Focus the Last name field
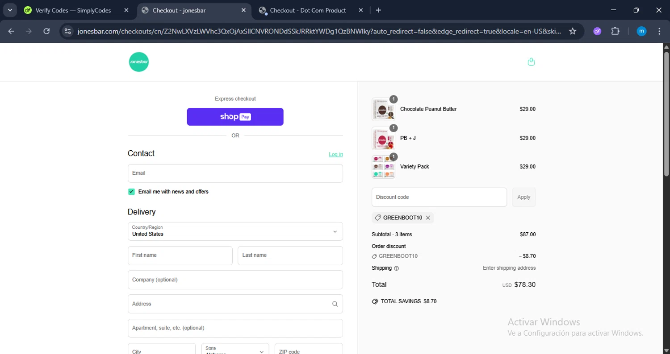 click(290, 255)
